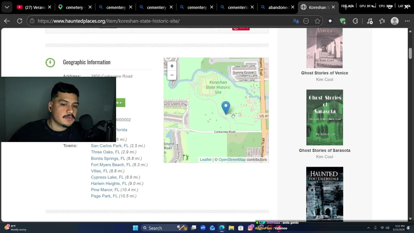Click the Ghost Stories of Venice book cover
414x233 pixels.
[324, 48]
